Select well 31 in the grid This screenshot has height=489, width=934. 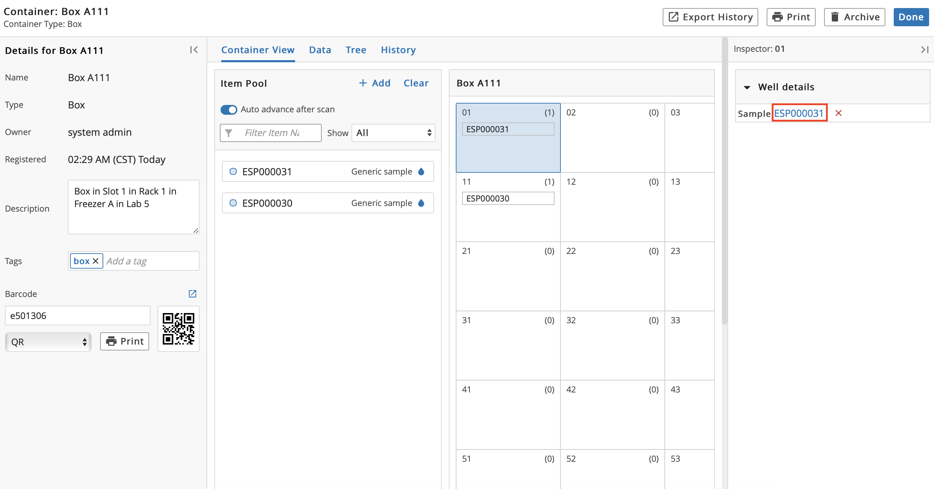508,346
